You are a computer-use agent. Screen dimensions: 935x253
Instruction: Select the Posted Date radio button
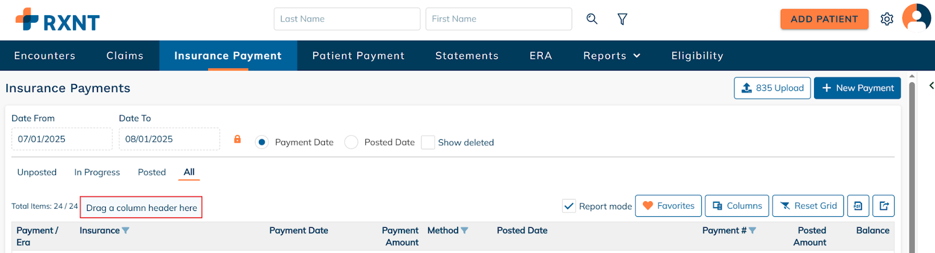point(351,142)
